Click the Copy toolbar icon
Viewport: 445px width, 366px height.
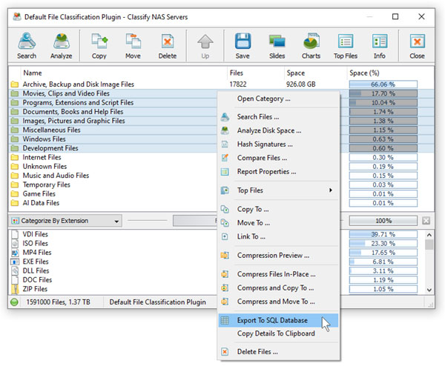coord(99,41)
